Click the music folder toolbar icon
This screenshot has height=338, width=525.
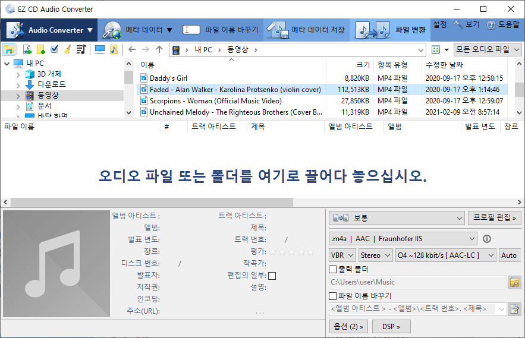114,49
